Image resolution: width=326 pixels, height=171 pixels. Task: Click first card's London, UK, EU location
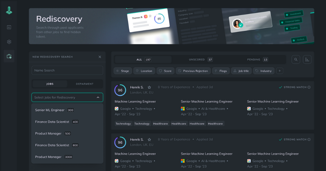pyautogui.click(x=142, y=93)
